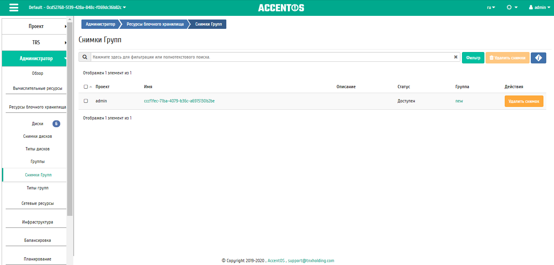Open the Default project selector dropdown
Image resolution: width=554 pixels, height=265 pixels.
point(77,7)
